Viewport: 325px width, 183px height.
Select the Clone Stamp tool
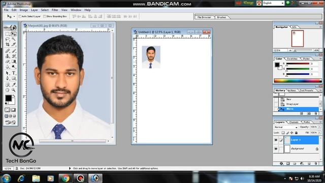coord(8,56)
